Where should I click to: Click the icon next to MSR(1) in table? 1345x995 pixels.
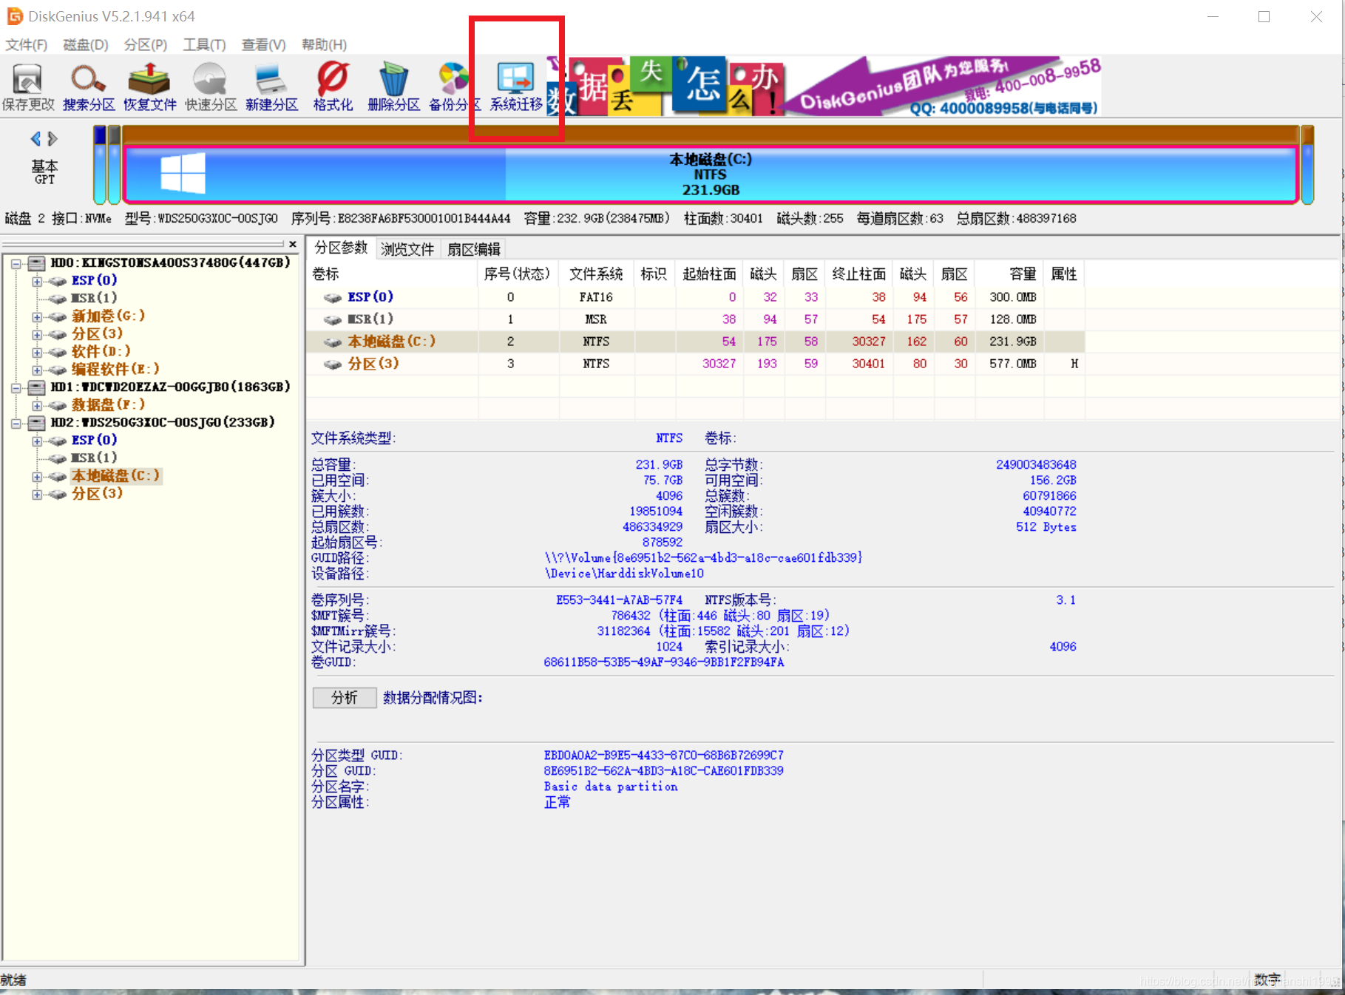(x=333, y=319)
